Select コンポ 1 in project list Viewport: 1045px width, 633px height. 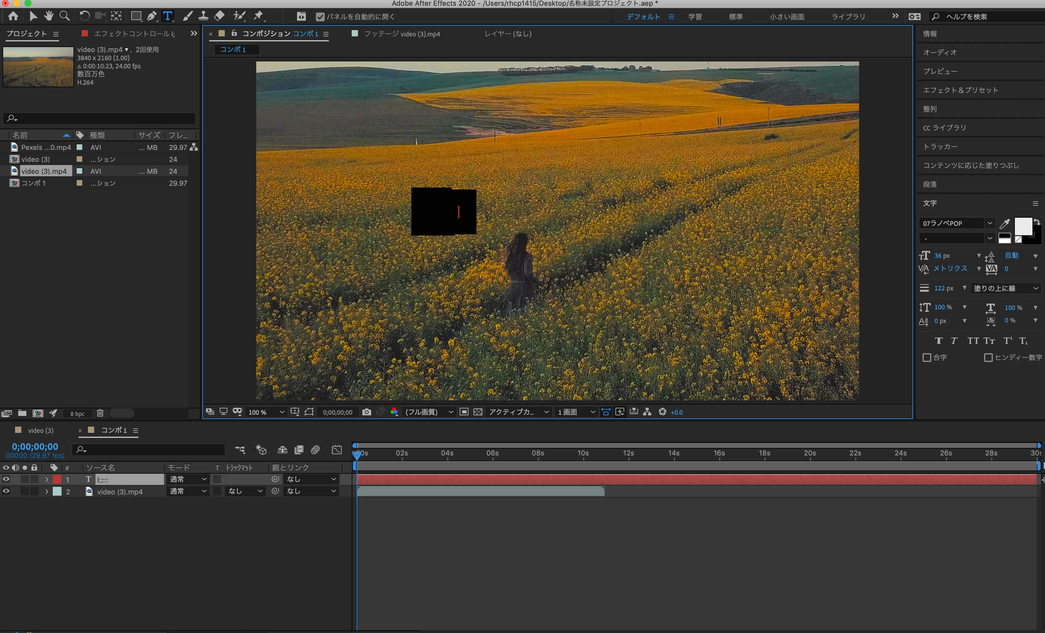click(34, 183)
